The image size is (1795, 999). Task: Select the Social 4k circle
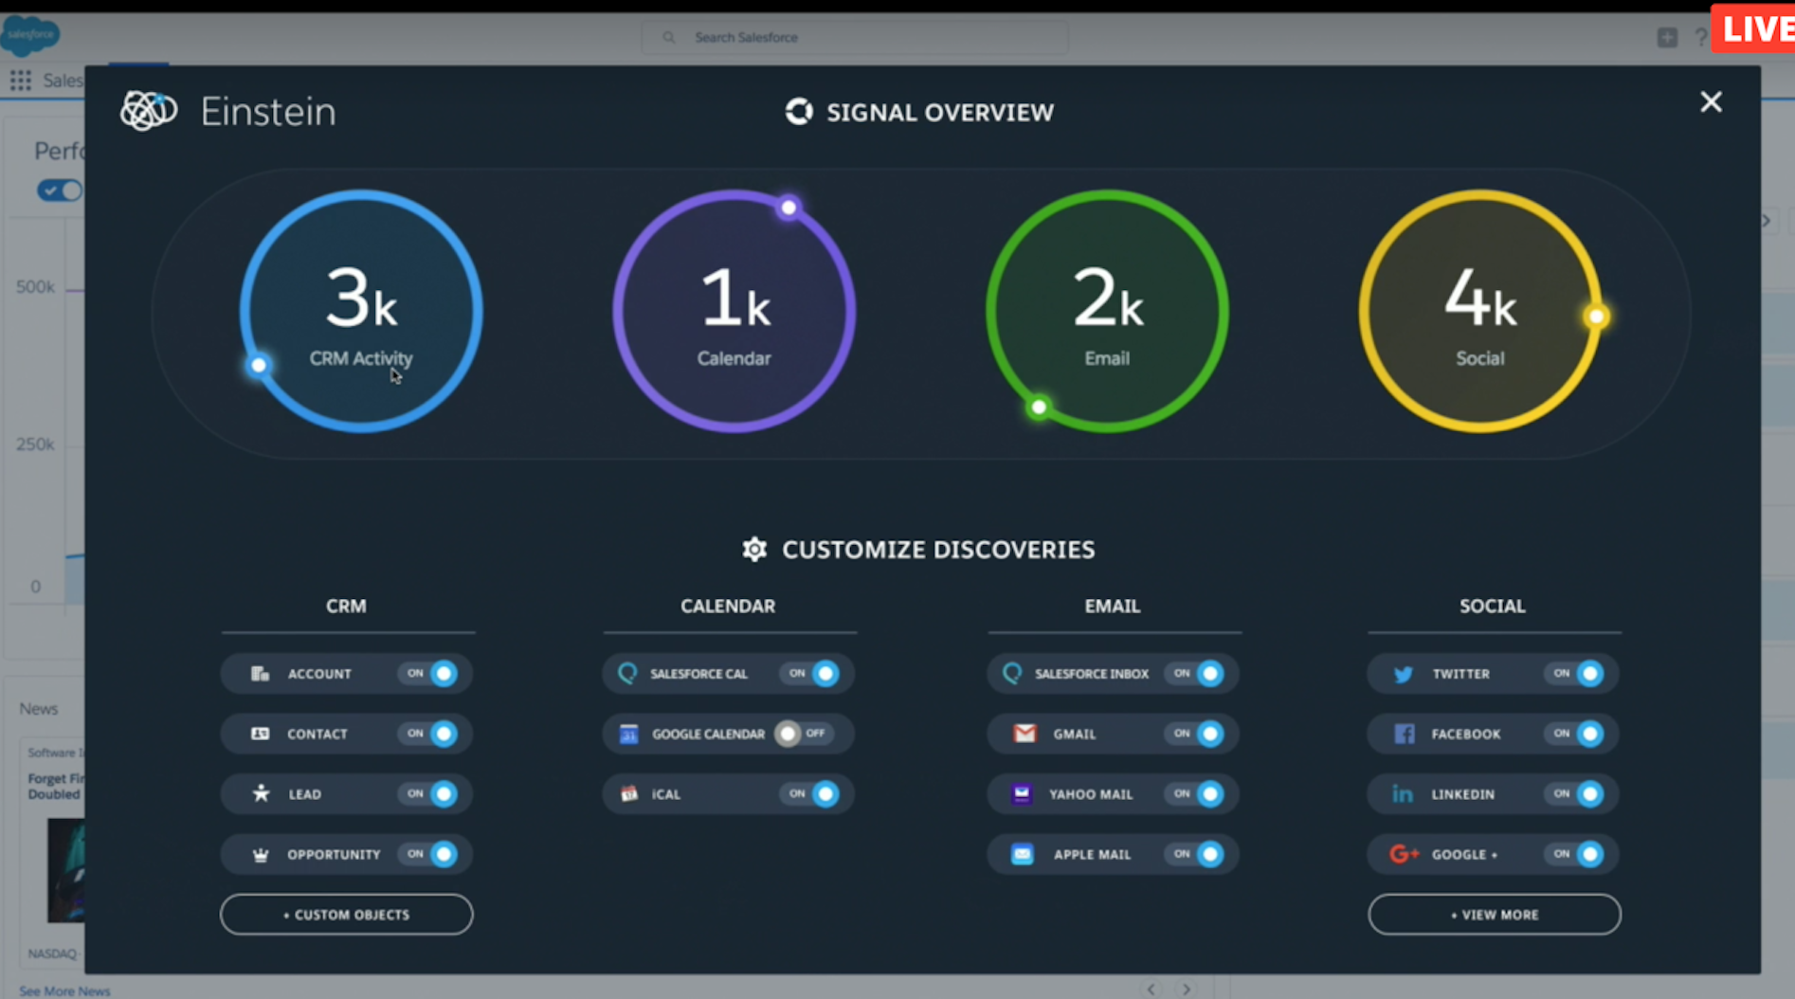point(1480,311)
